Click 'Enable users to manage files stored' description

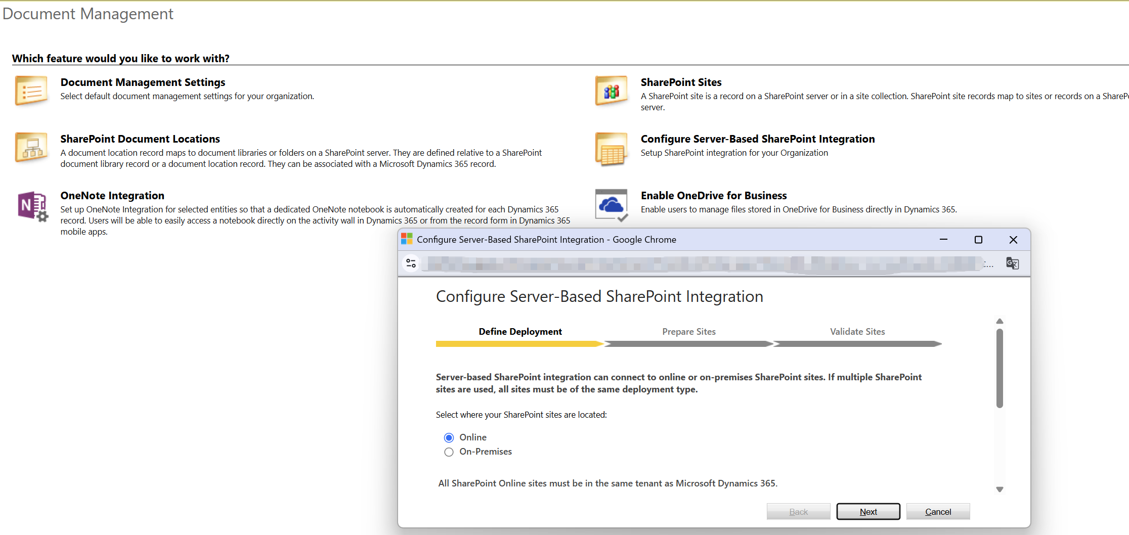[799, 209]
